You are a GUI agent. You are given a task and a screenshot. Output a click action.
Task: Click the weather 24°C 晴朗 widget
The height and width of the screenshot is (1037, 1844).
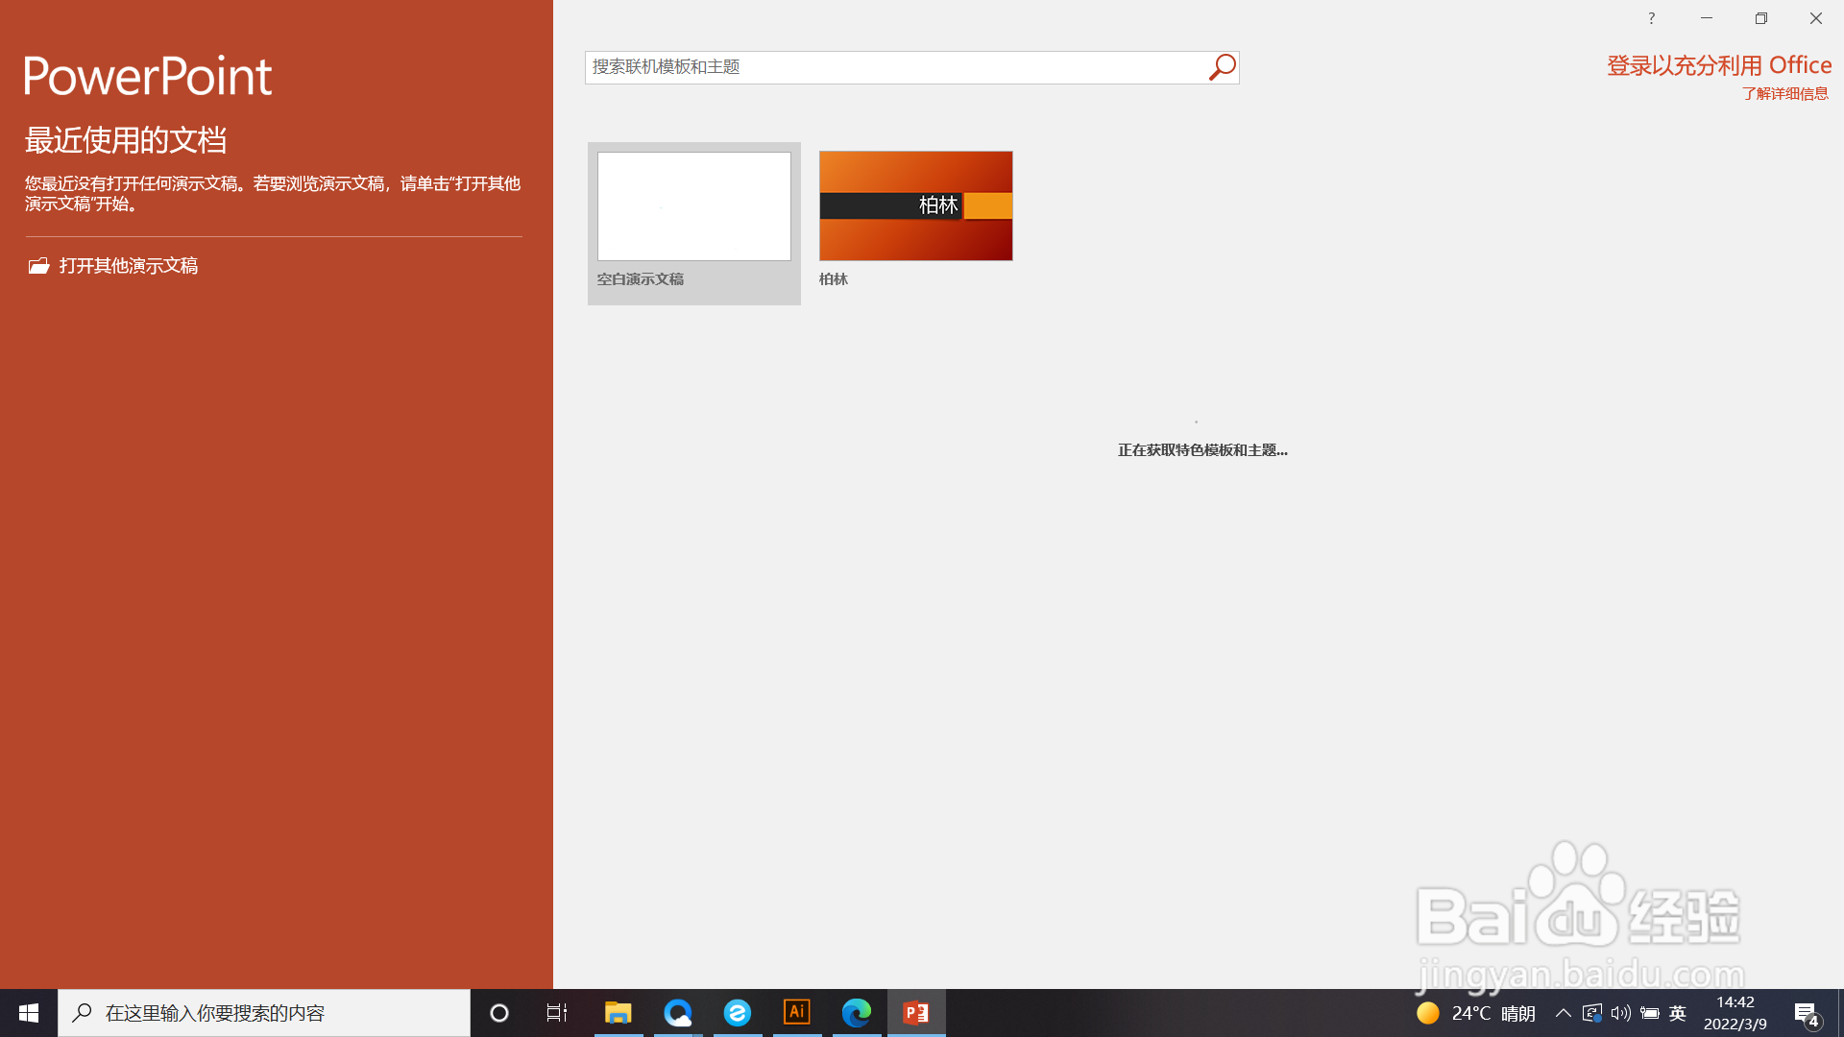pos(1476,1013)
